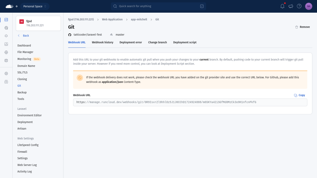Open the help question mark icon

click(299, 6)
